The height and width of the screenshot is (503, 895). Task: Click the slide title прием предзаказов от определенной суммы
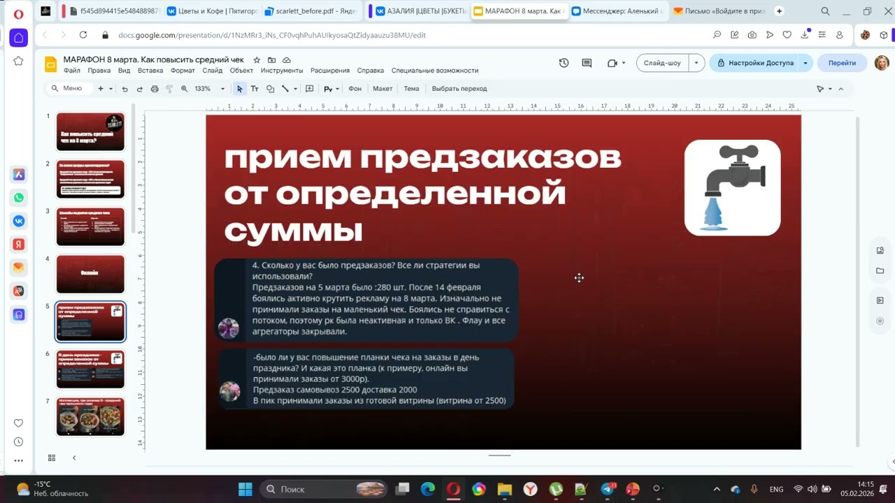coord(422,194)
